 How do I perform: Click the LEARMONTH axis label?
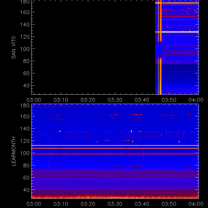(14, 151)
